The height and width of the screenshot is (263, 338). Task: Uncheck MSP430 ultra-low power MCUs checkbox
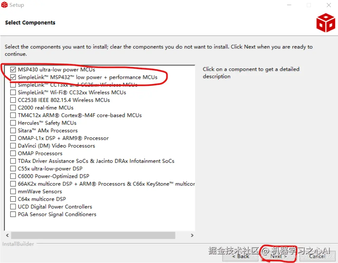point(13,69)
